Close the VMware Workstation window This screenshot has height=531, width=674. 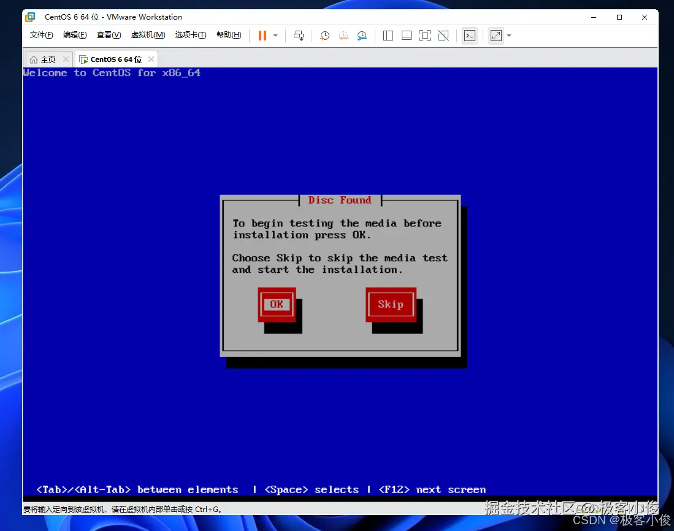click(645, 17)
